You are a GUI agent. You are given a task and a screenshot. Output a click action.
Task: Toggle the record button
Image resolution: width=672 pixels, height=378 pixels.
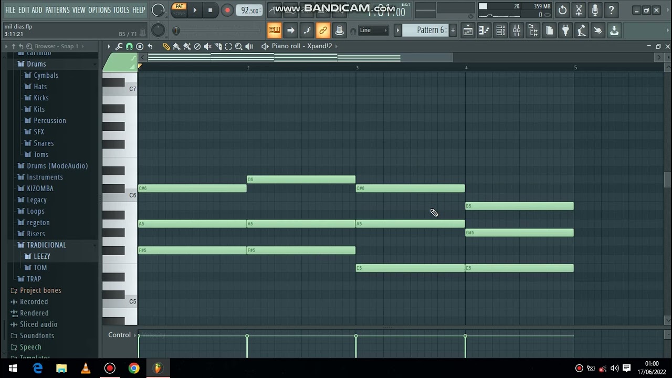[227, 10]
